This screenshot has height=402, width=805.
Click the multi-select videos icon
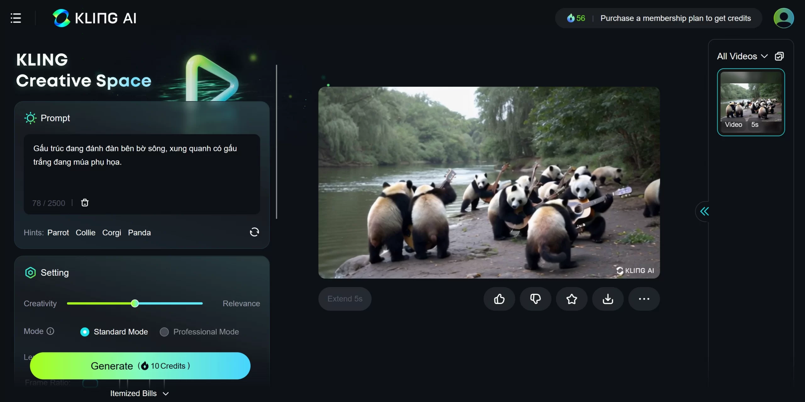(779, 56)
